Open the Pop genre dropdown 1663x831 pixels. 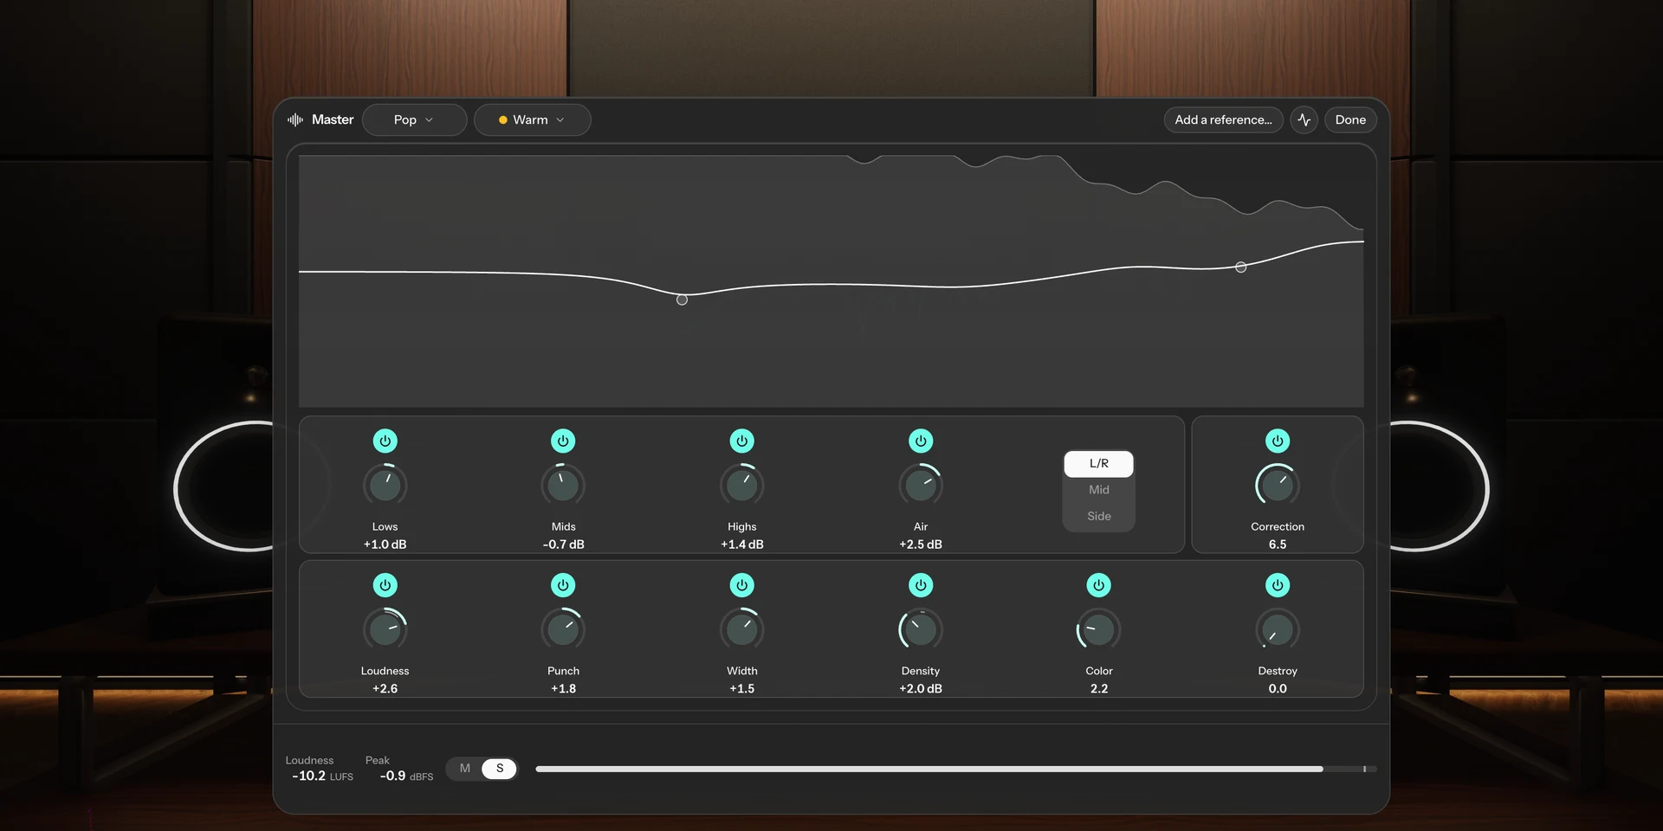[414, 119]
